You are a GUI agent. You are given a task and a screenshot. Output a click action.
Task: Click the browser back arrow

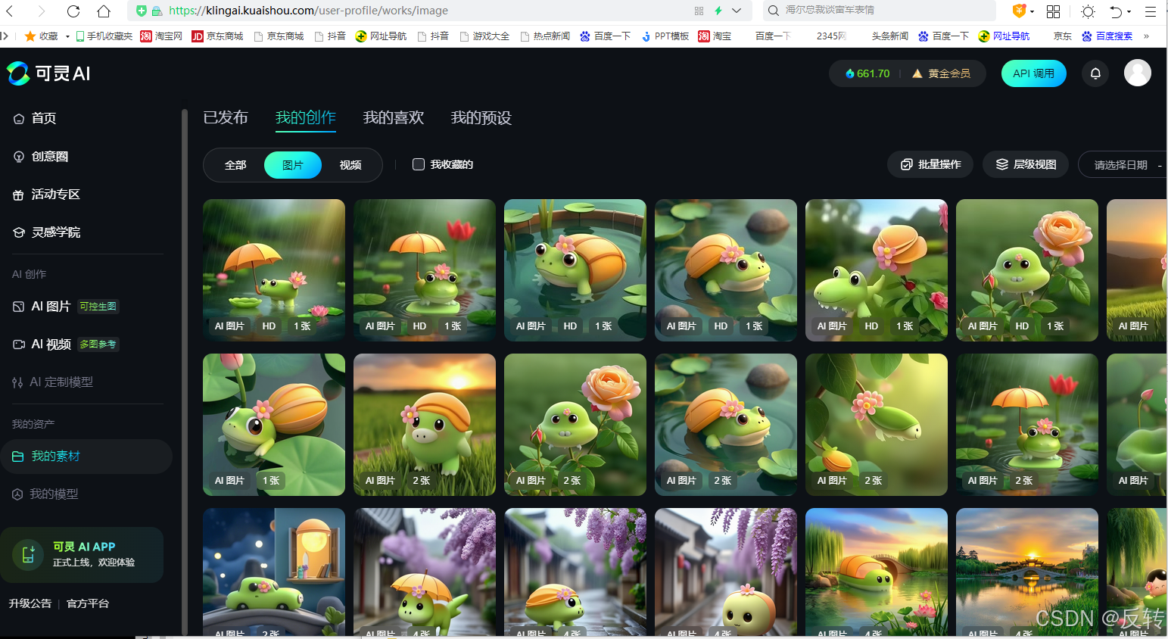[11, 11]
